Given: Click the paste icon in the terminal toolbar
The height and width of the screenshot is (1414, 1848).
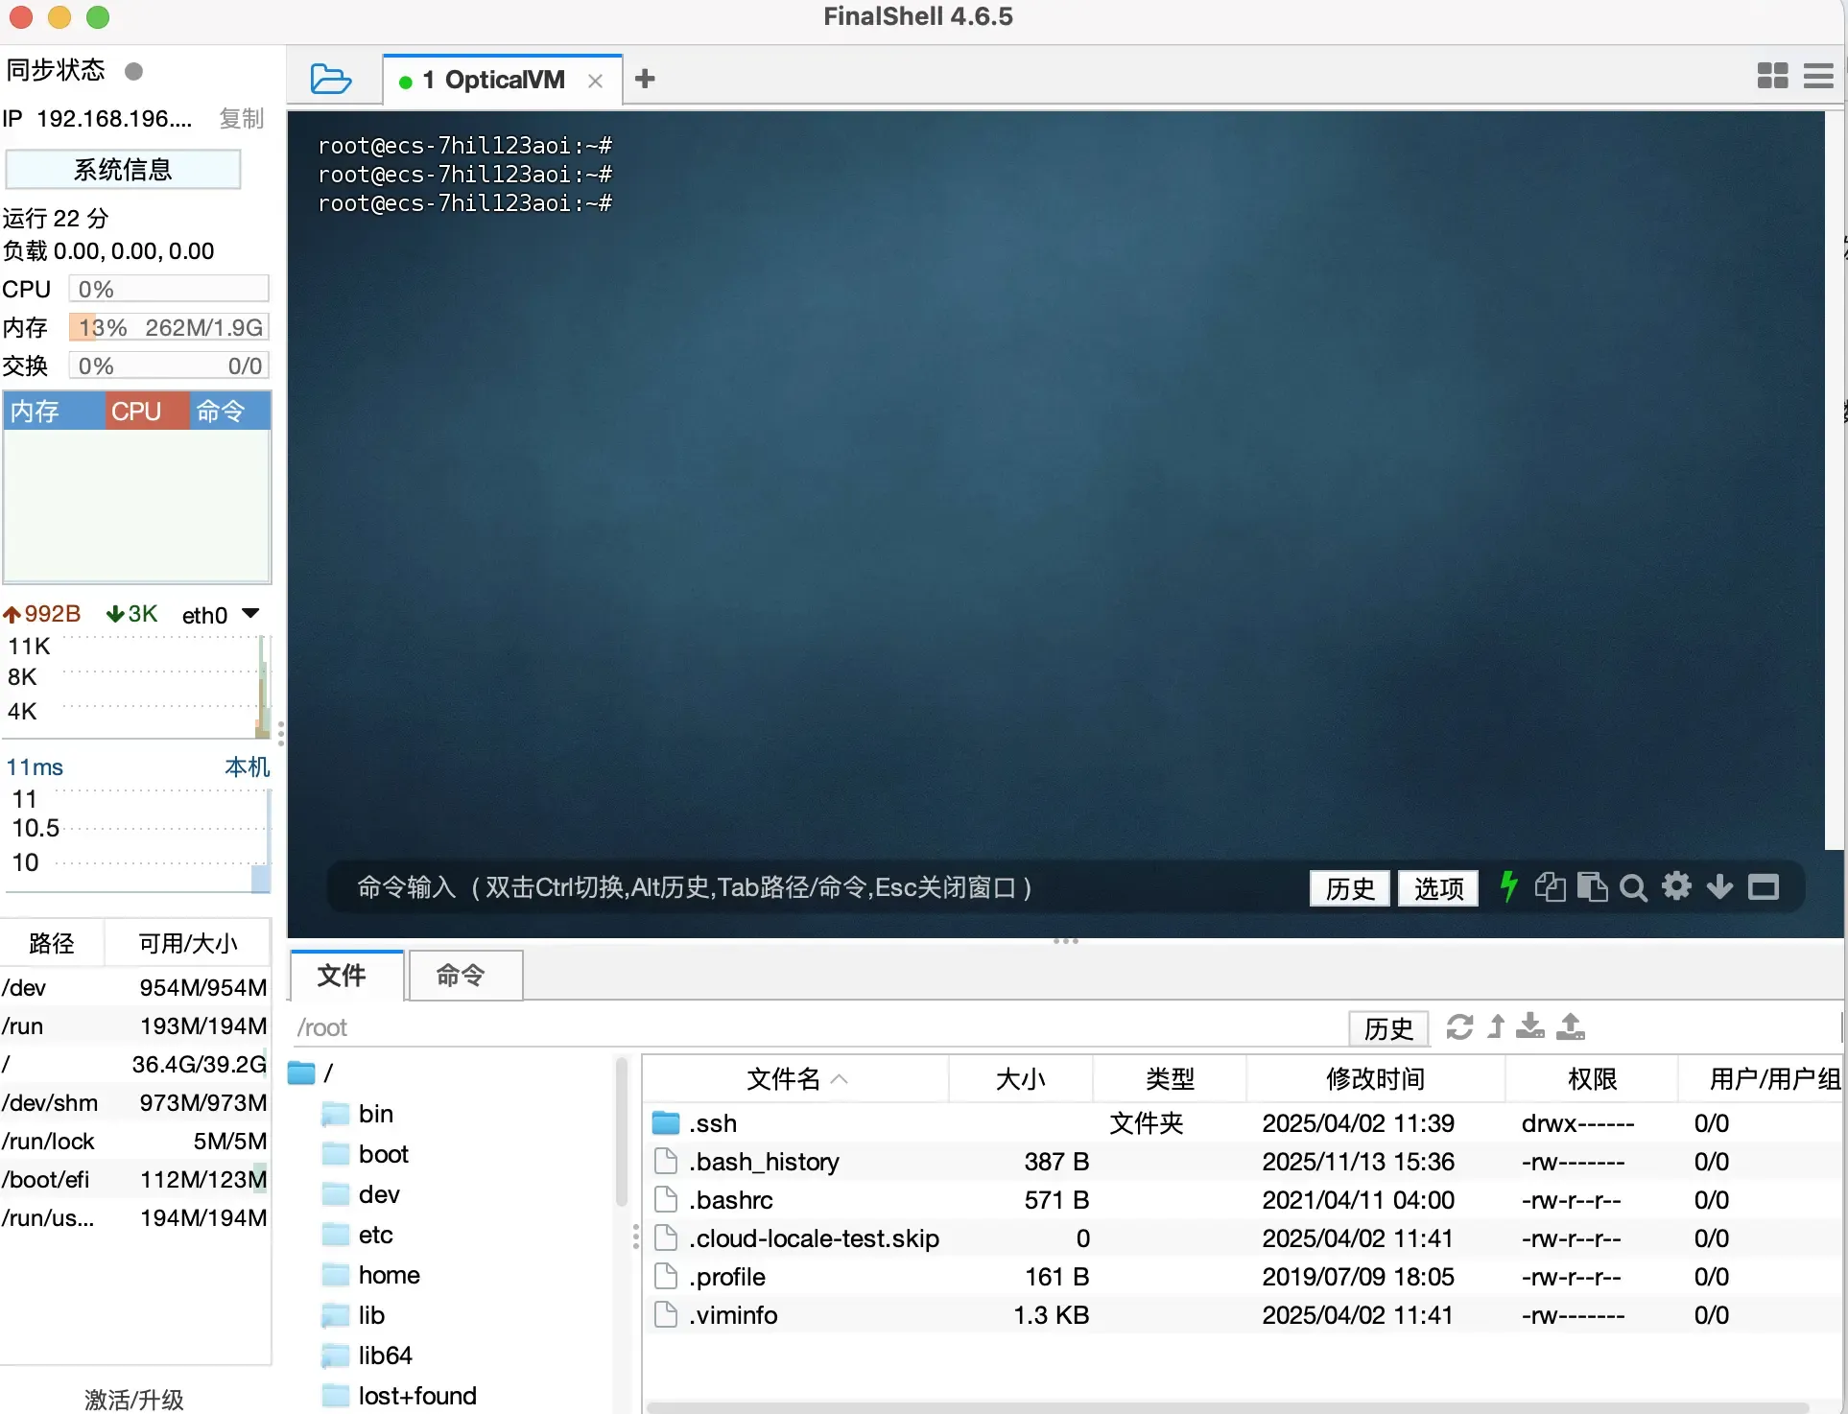Looking at the screenshot, I should [x=1592, y=886].
